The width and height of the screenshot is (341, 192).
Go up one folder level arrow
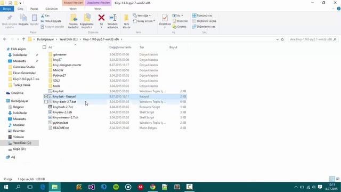pos(23,39)
